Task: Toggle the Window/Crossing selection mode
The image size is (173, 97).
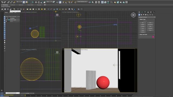Action: point(32,2)
